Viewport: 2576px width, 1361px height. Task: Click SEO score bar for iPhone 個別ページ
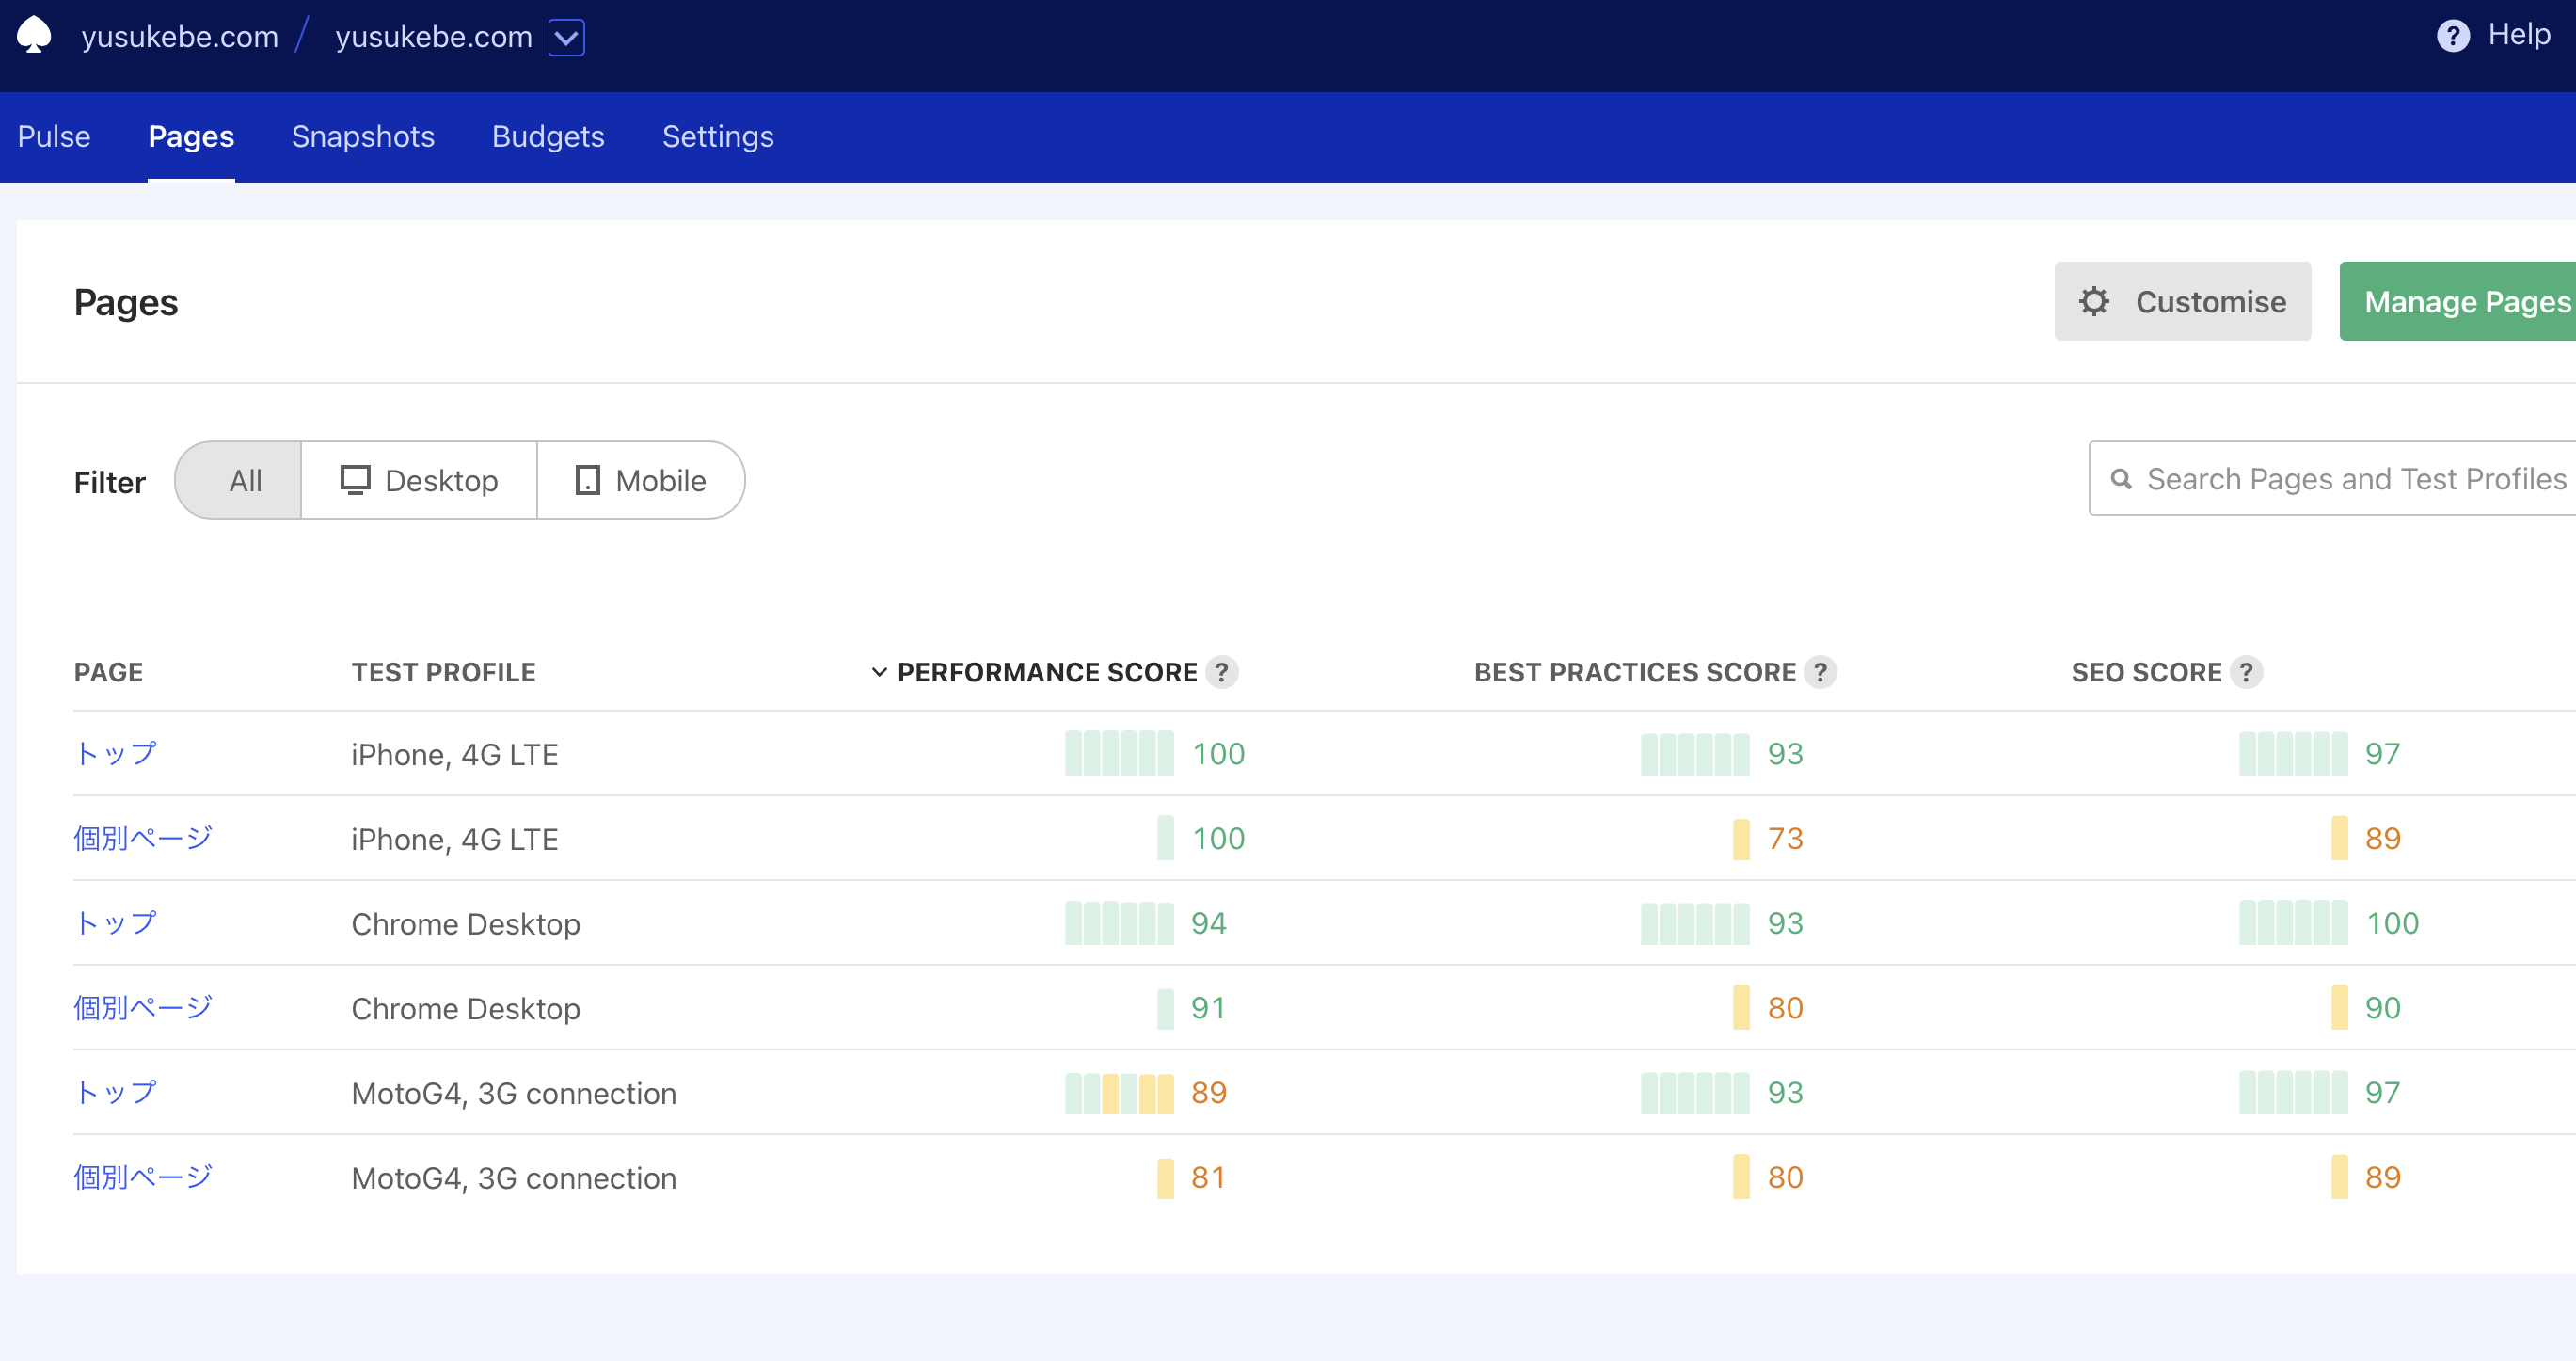[2339, 839]
